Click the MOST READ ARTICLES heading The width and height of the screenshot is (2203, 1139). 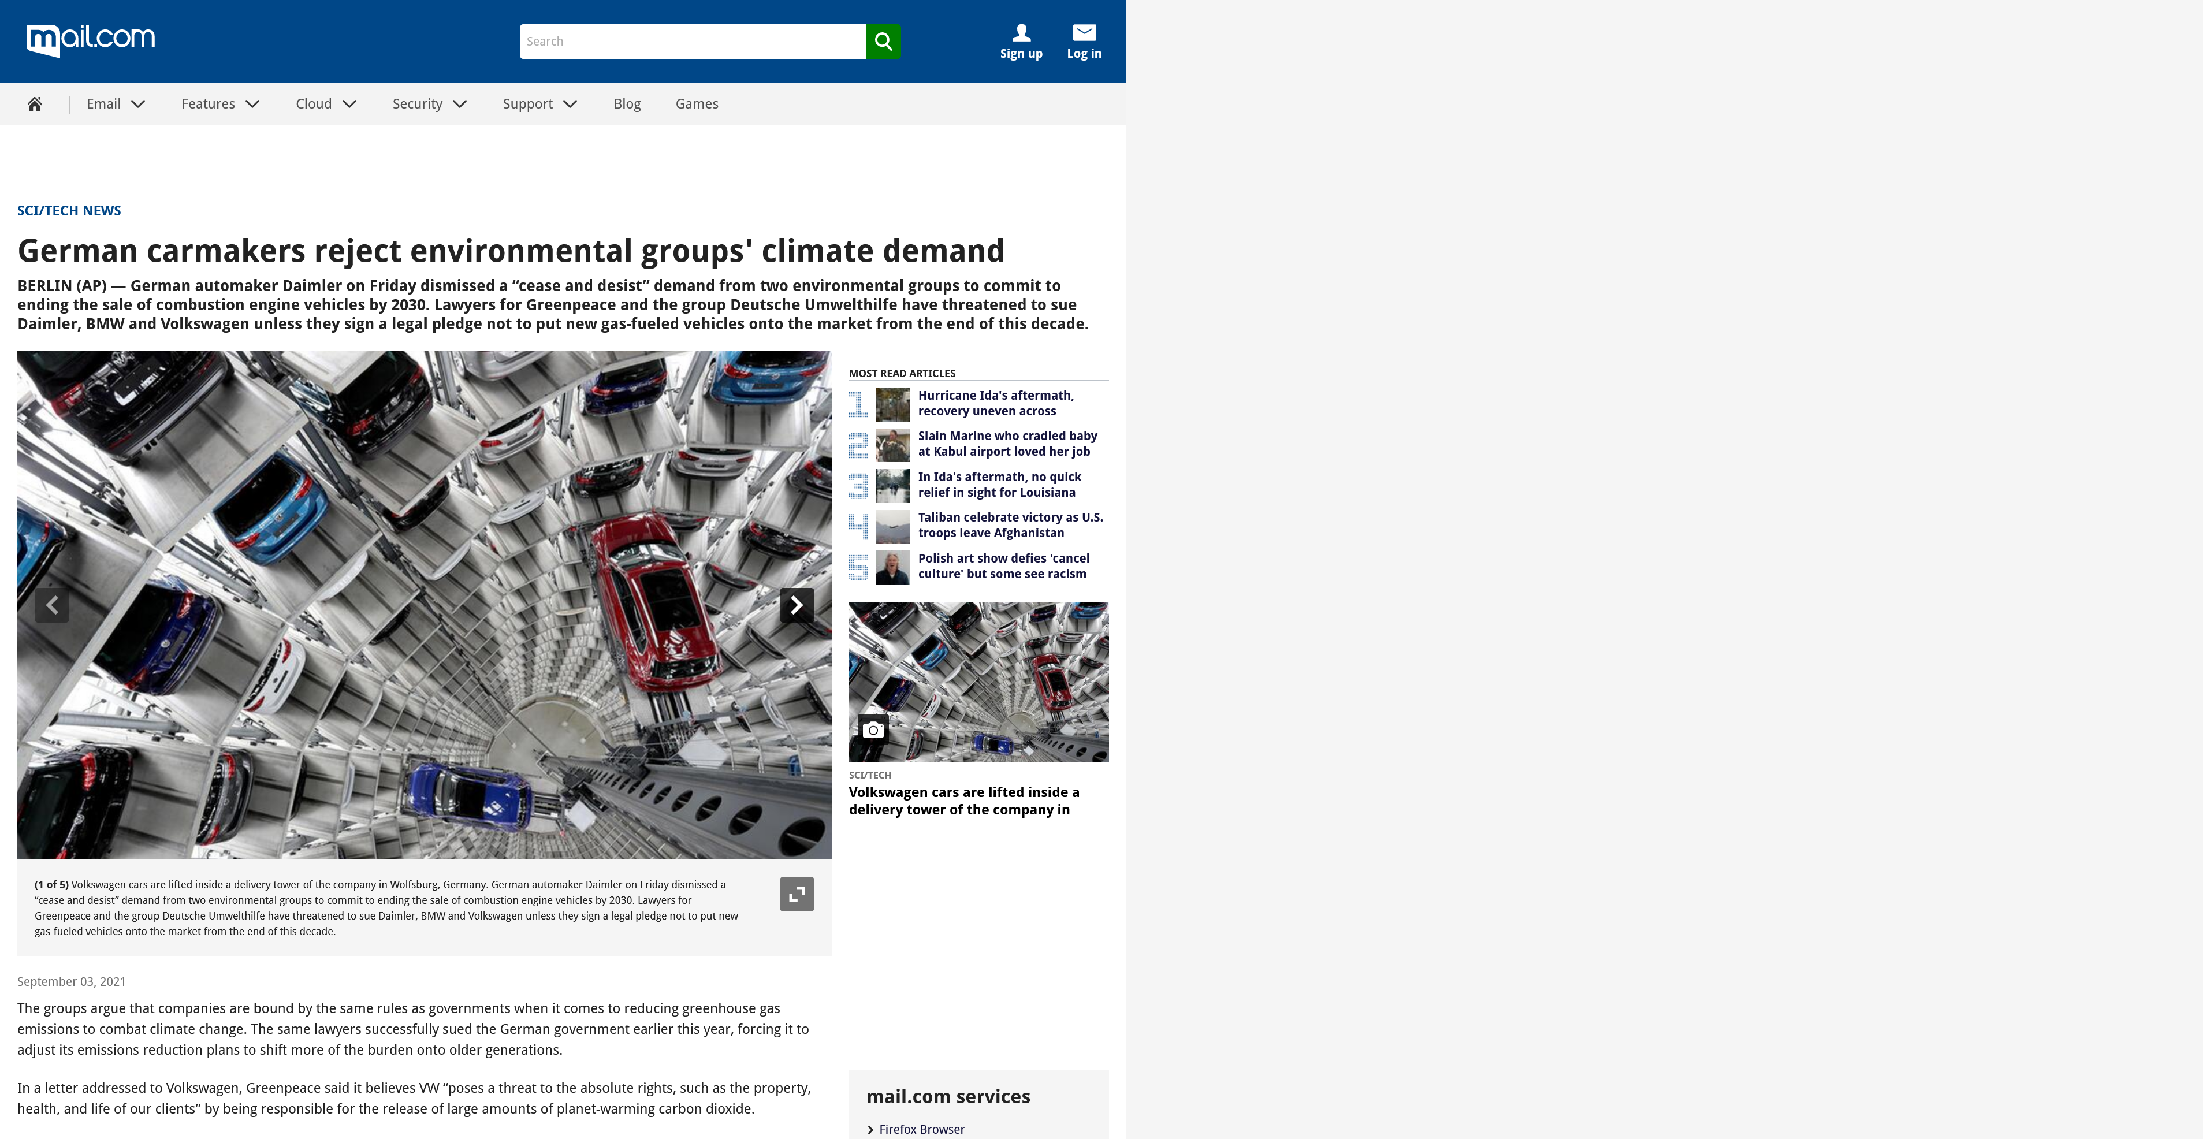[902, 374]
